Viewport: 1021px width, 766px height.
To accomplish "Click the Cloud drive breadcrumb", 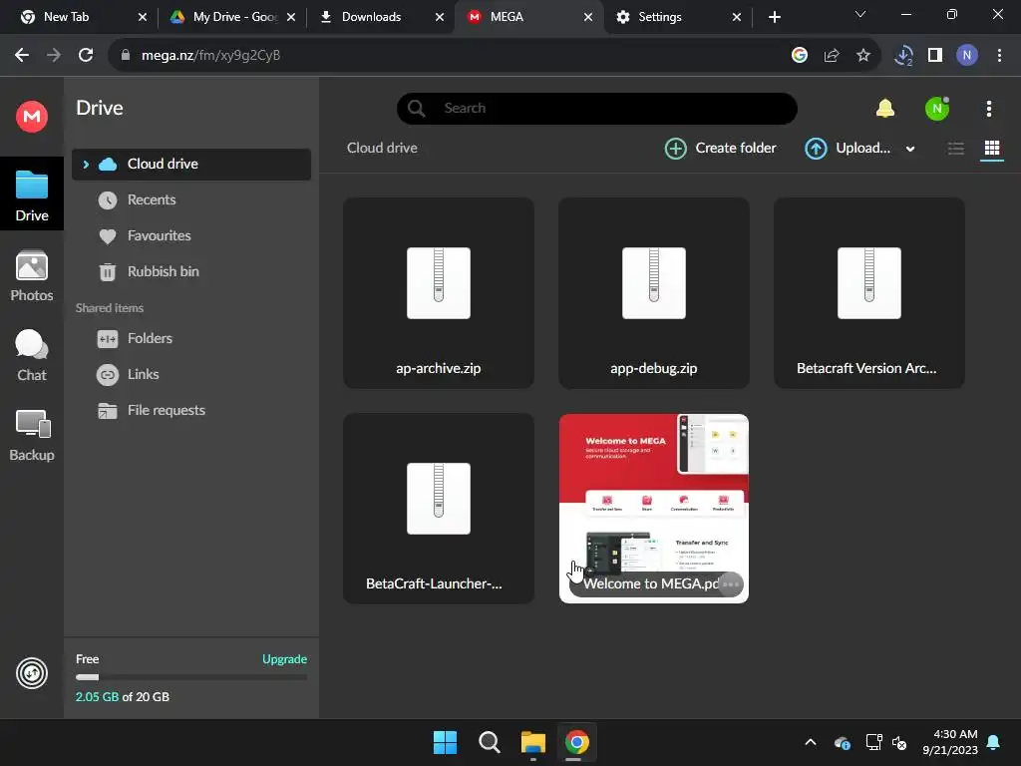I will point(382,148).
